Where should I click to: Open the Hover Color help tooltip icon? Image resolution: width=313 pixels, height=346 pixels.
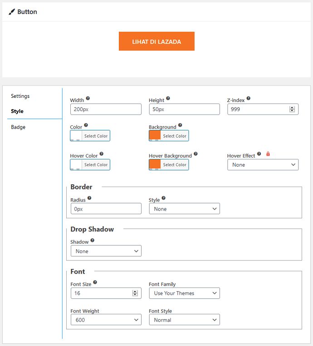tap(102, 154)
